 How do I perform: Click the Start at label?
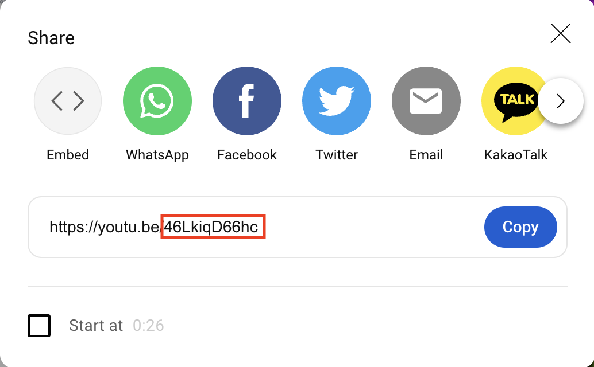pos(96,325)
